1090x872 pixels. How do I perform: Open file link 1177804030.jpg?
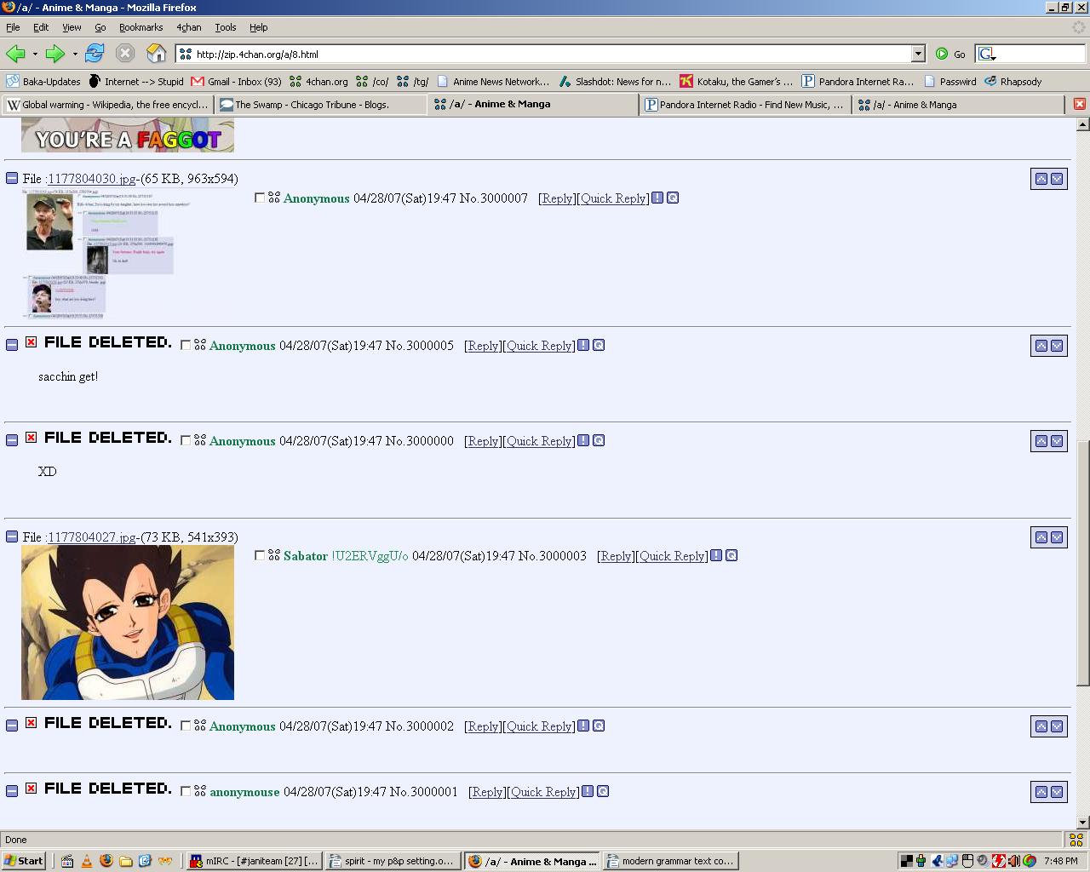(x=92, y=179)
